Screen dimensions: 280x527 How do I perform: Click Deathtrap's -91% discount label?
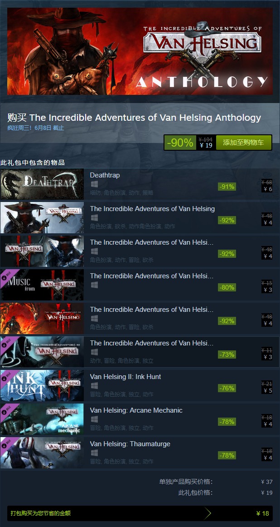pyautogui.click(x=227, y=187)
